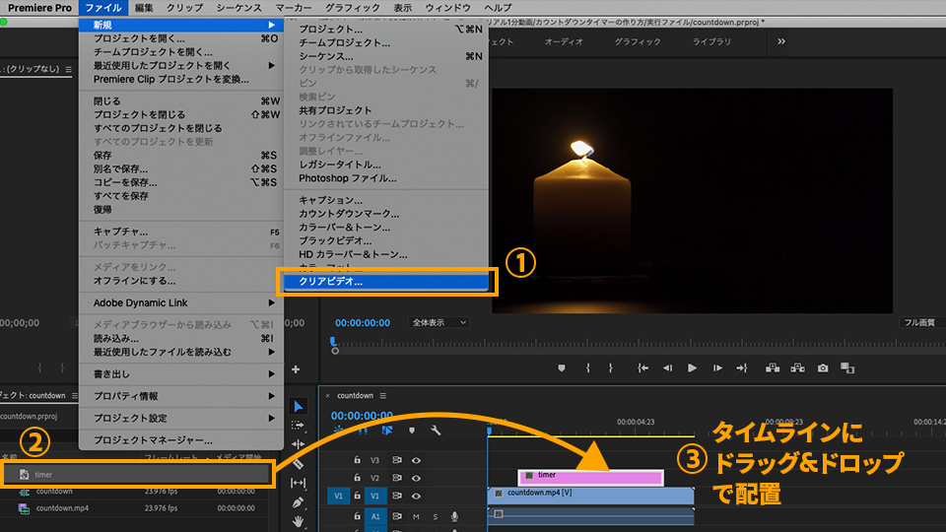Select the Selection tool arrow
Image resolution: width=946 pixels, height=532 pixels.
[x=298, y=406]
